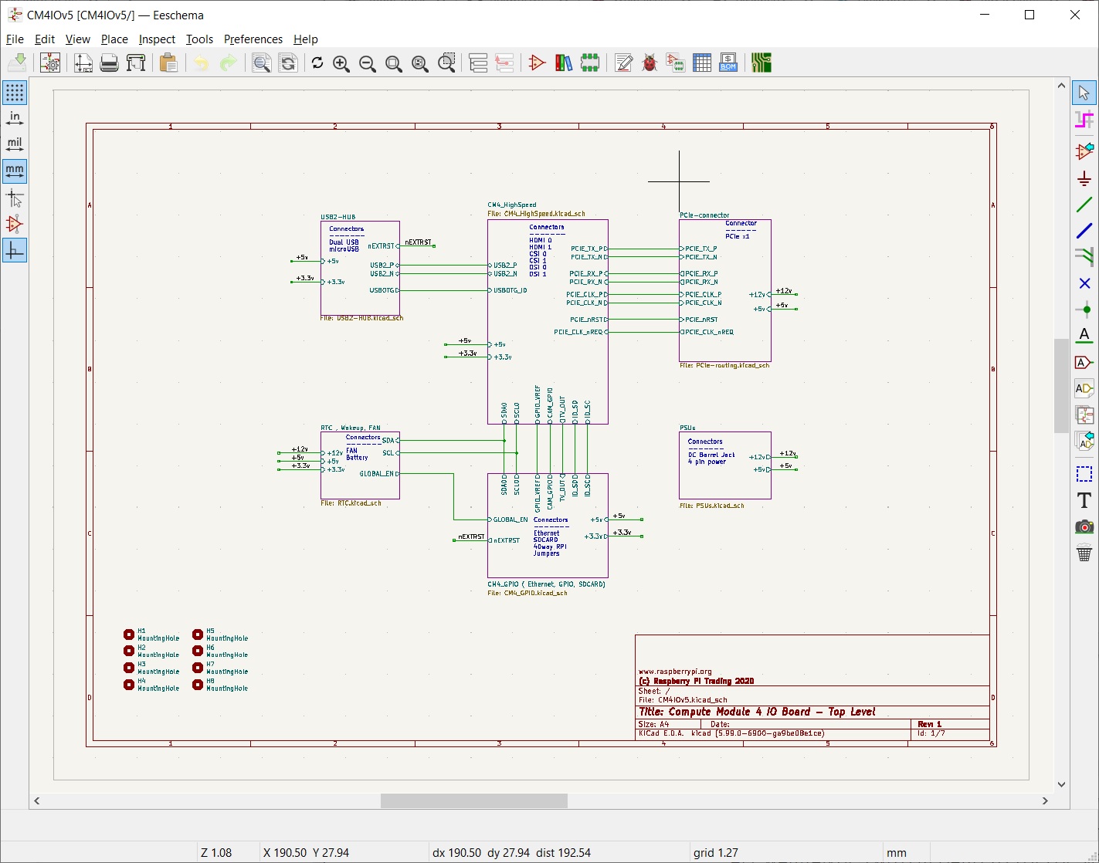Open the symbol fields table

(x=702, y=63)
